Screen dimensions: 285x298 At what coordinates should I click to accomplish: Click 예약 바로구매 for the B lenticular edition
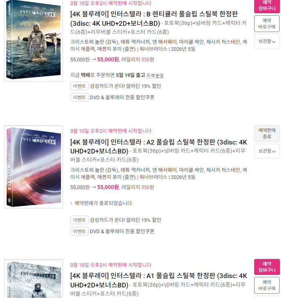click(x=267, y=23)
